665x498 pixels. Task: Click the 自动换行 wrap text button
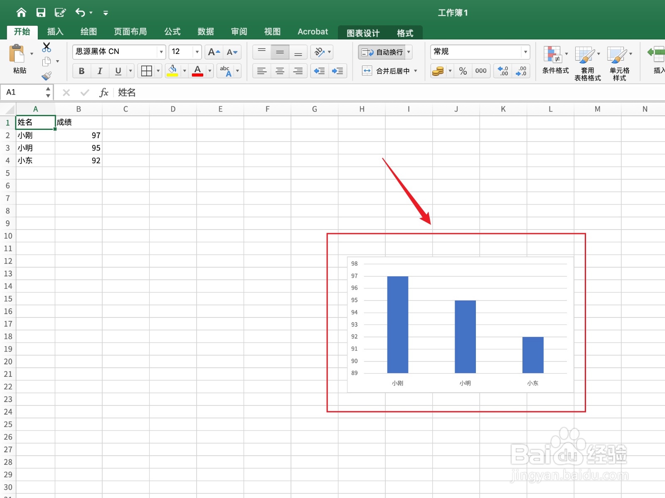(x=382, y=52)
